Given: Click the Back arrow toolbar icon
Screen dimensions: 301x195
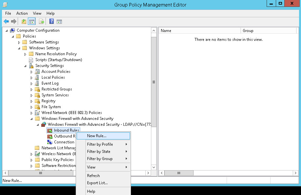Looking at the screenshot, I should pos(6,22).
